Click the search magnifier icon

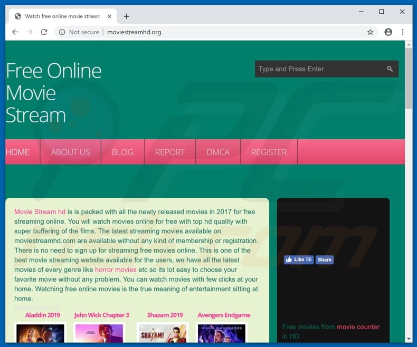pyautogui.click(x=390, y=69)
